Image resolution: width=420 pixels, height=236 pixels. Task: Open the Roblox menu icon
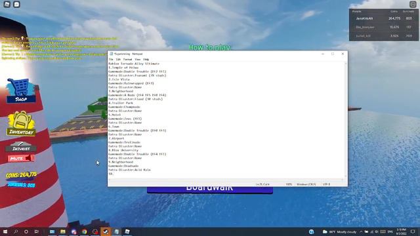point(7,5)
